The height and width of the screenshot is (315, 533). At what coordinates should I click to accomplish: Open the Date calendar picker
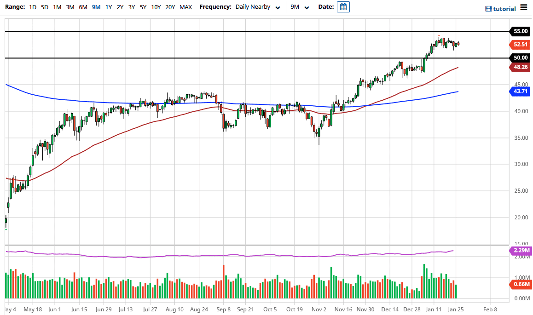343,7
